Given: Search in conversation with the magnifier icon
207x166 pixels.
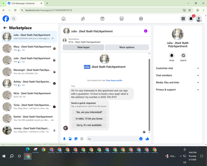Looking at the screenshot, I should [x=183, y=56].
